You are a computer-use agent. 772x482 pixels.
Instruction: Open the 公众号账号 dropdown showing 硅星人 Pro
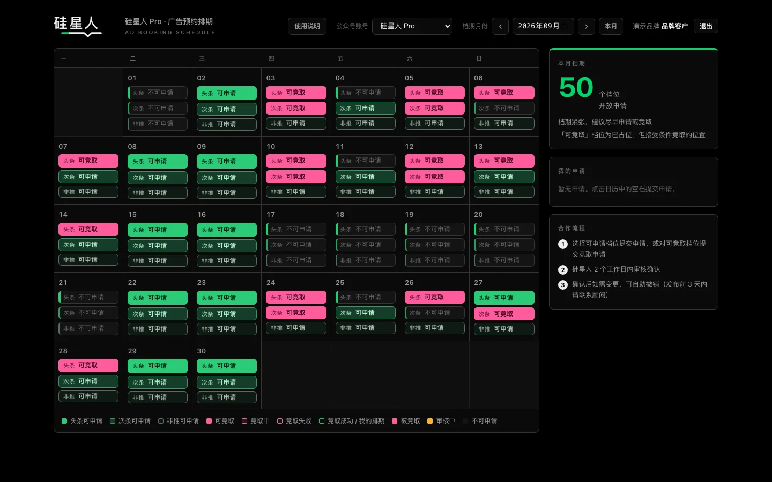412,26
